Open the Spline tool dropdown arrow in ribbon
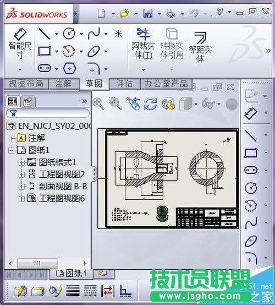The image size is (275, 305). click(x=106, y=34)
